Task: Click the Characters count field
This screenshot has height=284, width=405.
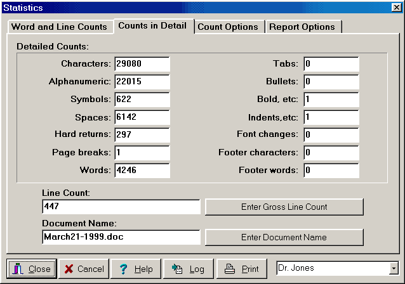Action: pyautogui.click(x=142, y=64)
